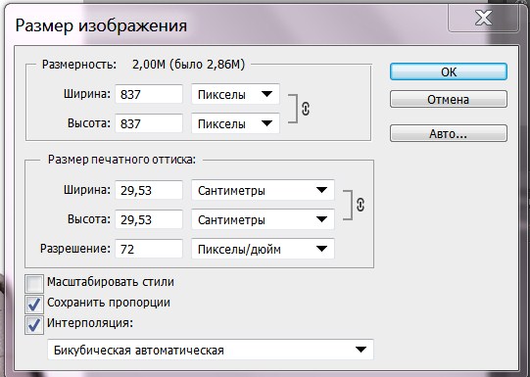
Task: Click the Отмена button
Action: [449, 99]
